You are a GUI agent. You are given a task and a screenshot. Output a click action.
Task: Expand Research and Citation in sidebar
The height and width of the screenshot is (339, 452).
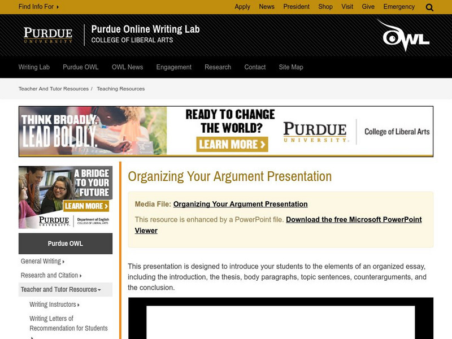click(x=51, y=275)
